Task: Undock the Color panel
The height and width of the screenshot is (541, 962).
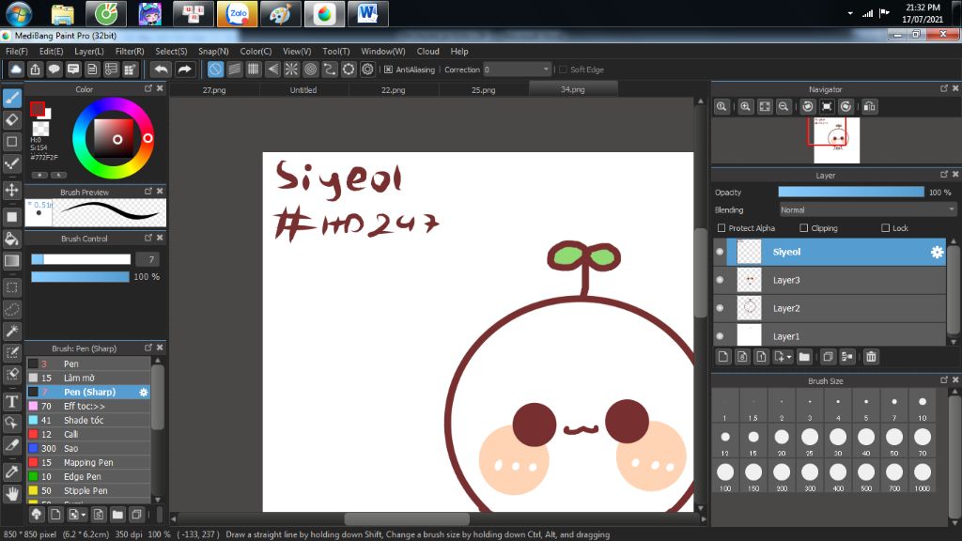Action: pyautogui.click(x=147, y=89)
